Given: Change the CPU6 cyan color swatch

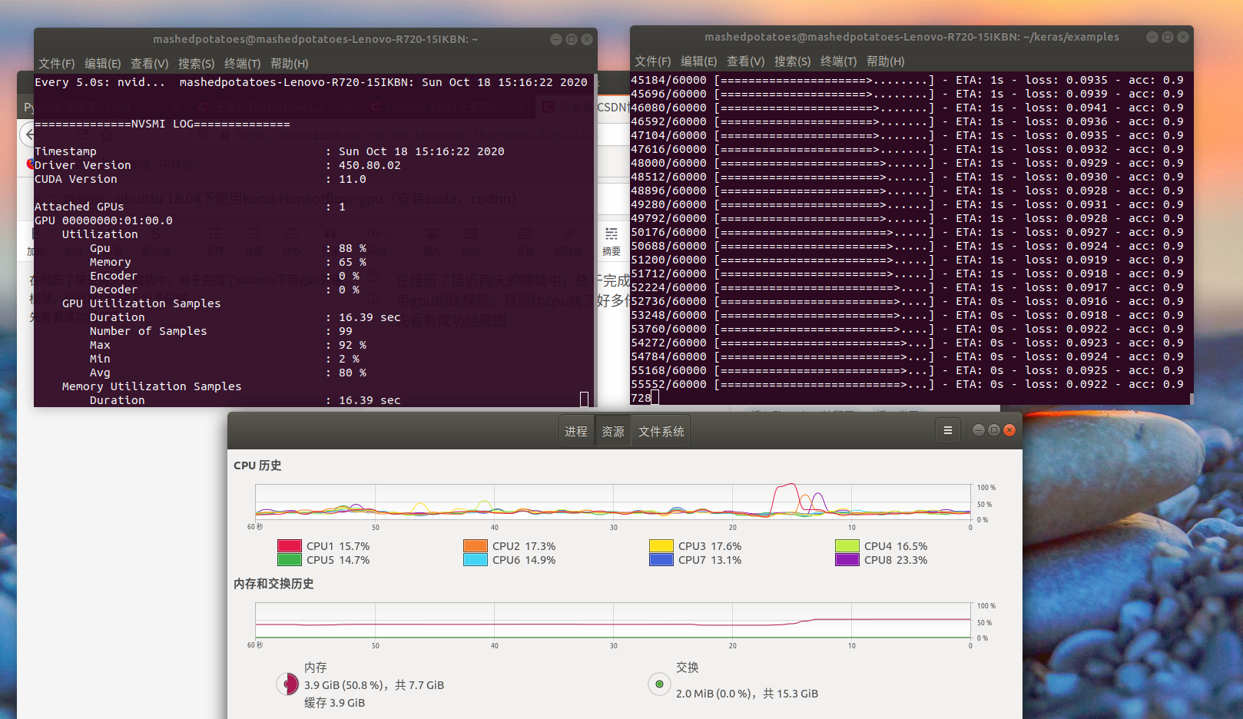Looking at the screenshot, I should point(476,560).
